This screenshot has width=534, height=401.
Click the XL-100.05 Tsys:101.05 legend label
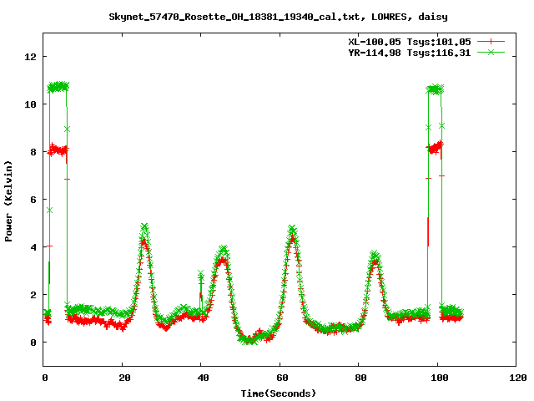tap(410, 42)
